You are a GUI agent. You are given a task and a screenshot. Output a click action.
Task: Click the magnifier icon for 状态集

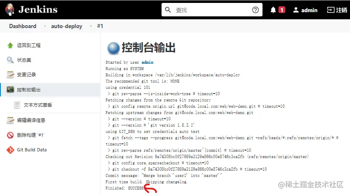click(x=10, y=60)
